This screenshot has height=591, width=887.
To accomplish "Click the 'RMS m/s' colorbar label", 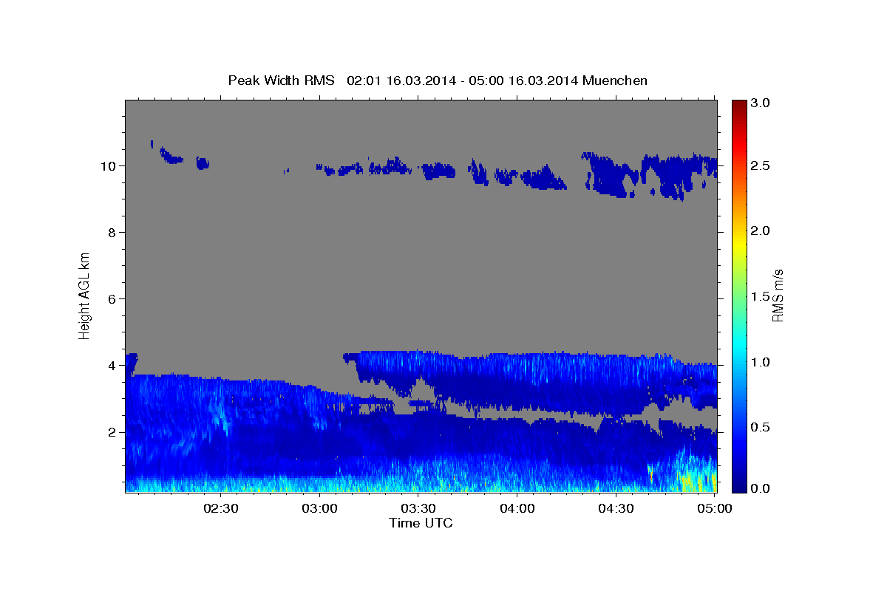I will 778,295.
